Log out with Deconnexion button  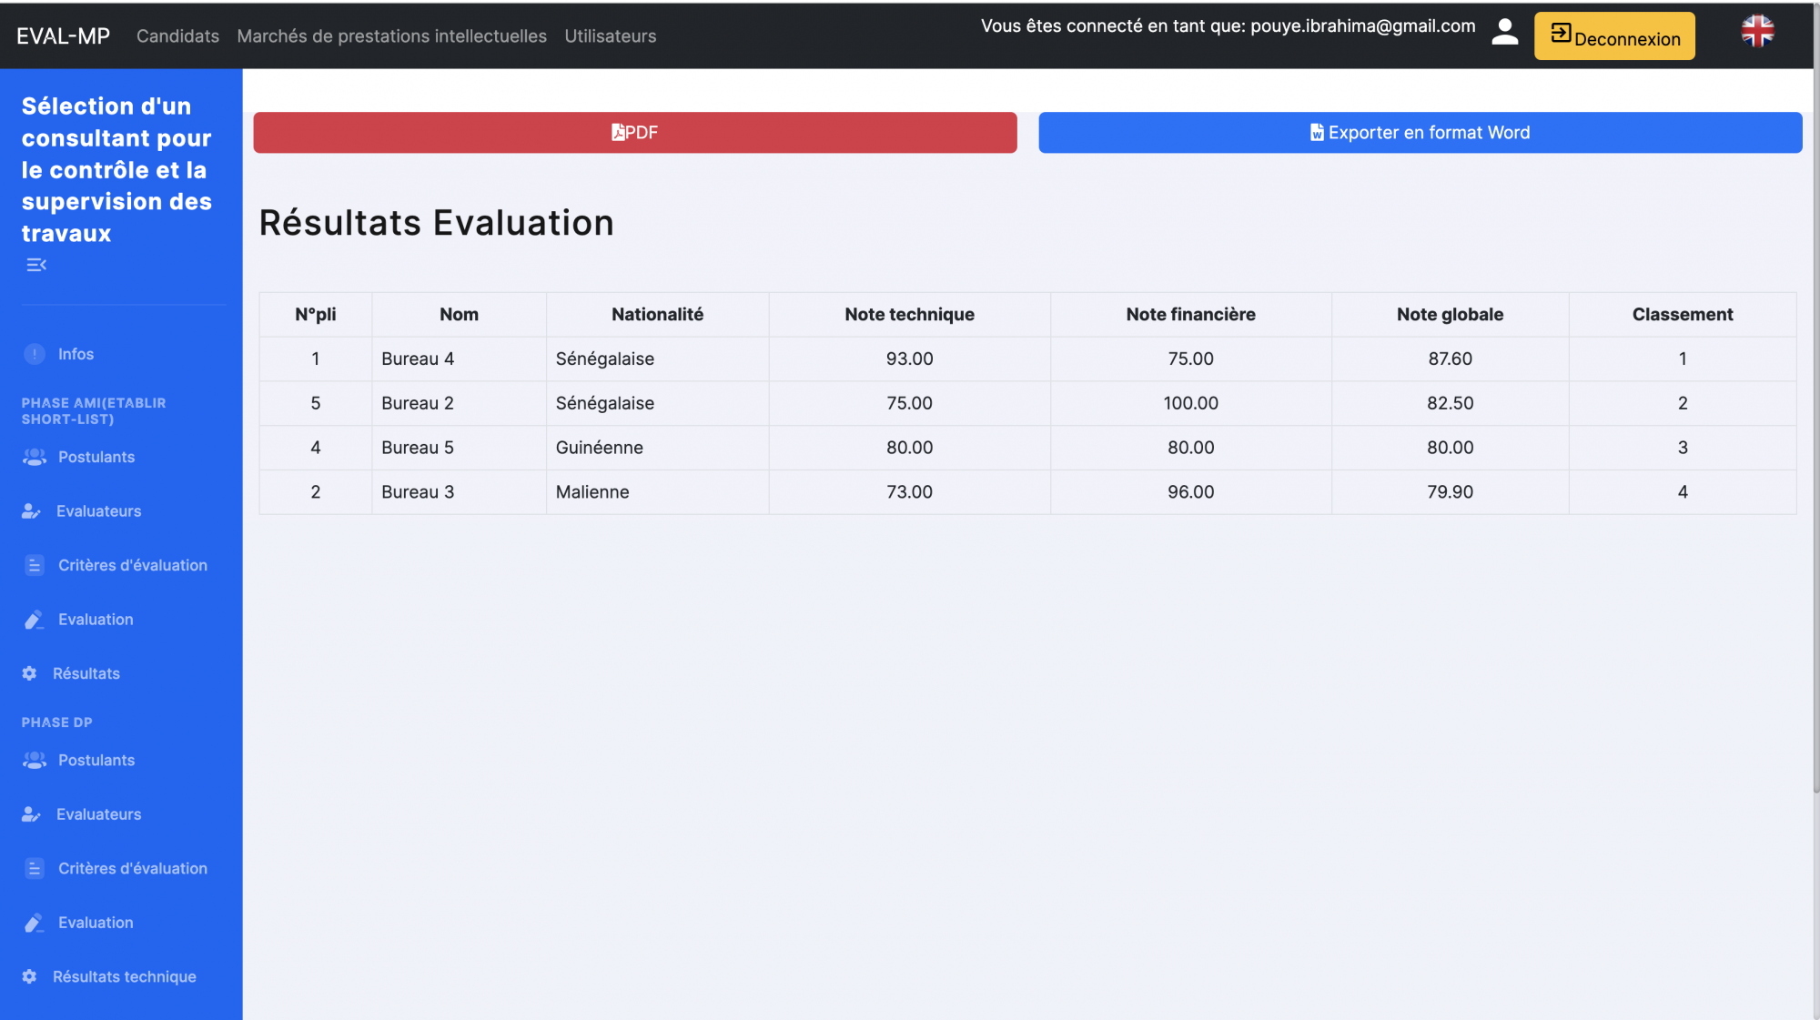click(x=1613, y=36)
